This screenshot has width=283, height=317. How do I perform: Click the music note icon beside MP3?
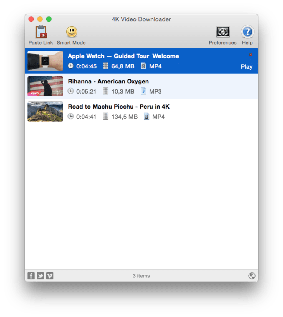pos(143,91)
